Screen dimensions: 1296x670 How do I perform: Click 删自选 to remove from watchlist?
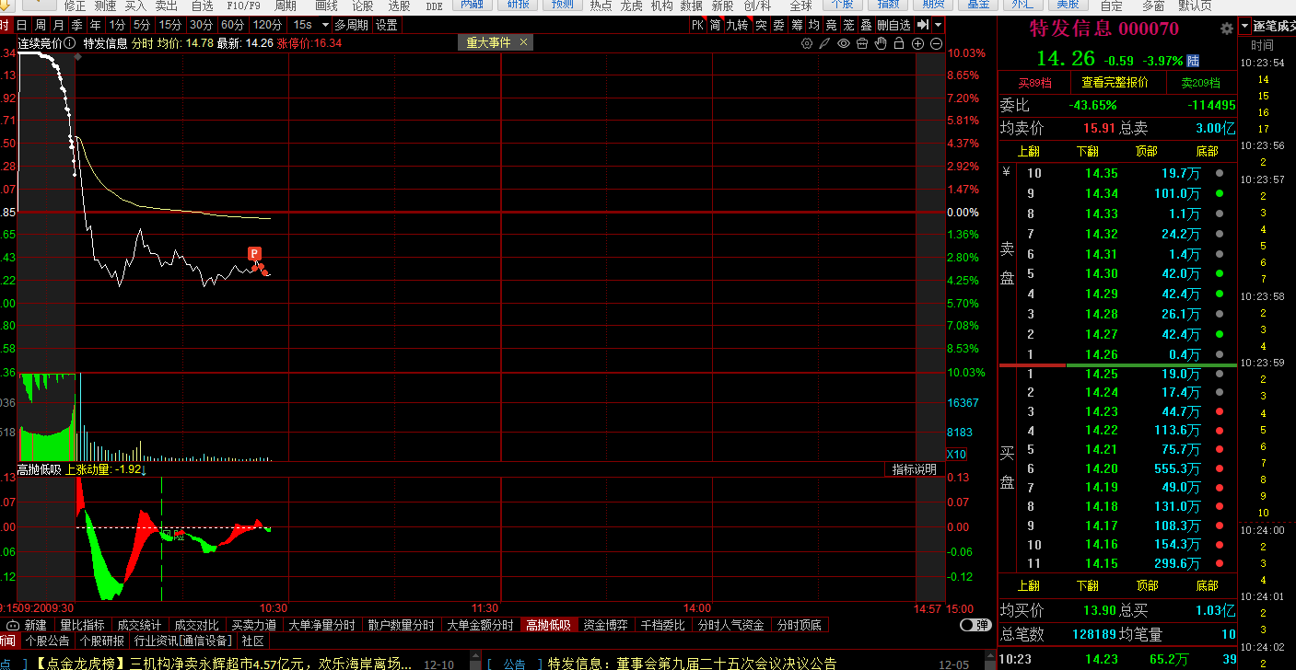pos(893,25)
